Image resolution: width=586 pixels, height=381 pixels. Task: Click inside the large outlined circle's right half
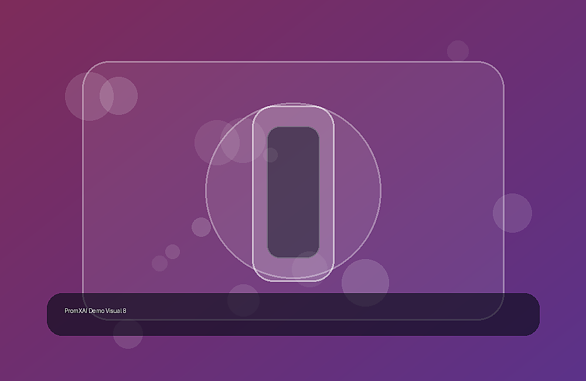tap(357, 190)
